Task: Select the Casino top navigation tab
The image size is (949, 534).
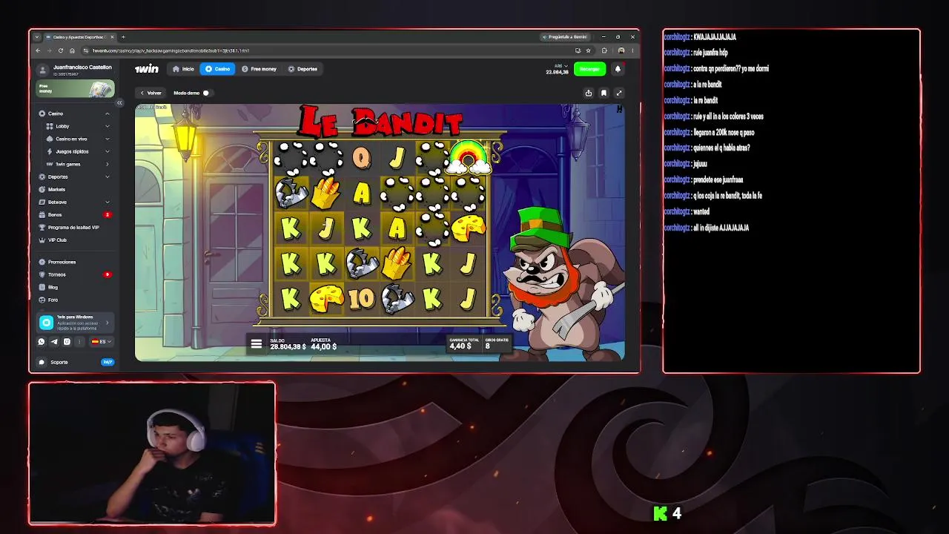Action: click(217, 69)
